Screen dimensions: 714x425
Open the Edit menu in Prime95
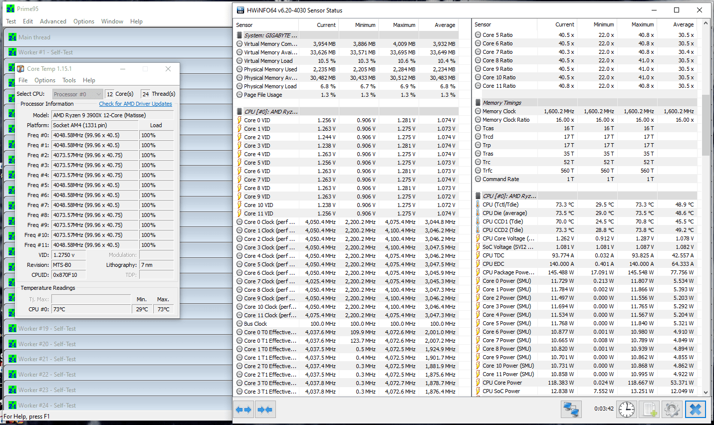pos(28,21)
